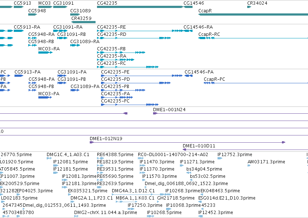Click protein CG31089-PA
This screenshot has width=308, height=218.
75,90
